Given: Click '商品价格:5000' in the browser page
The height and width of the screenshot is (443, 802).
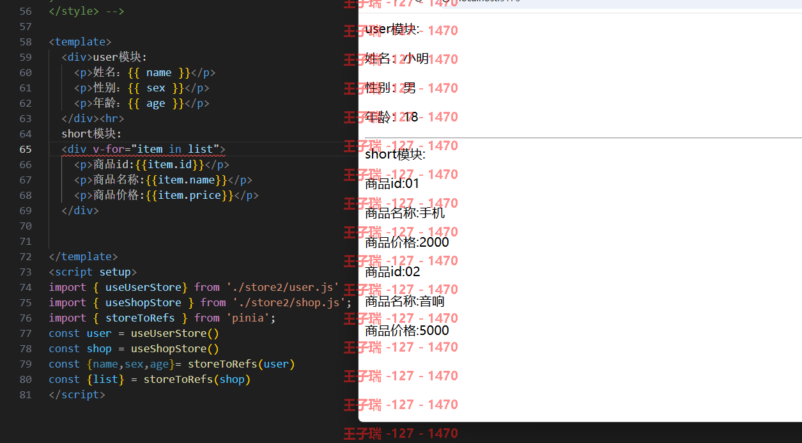Looking at the screenshot, I should 407,331.
